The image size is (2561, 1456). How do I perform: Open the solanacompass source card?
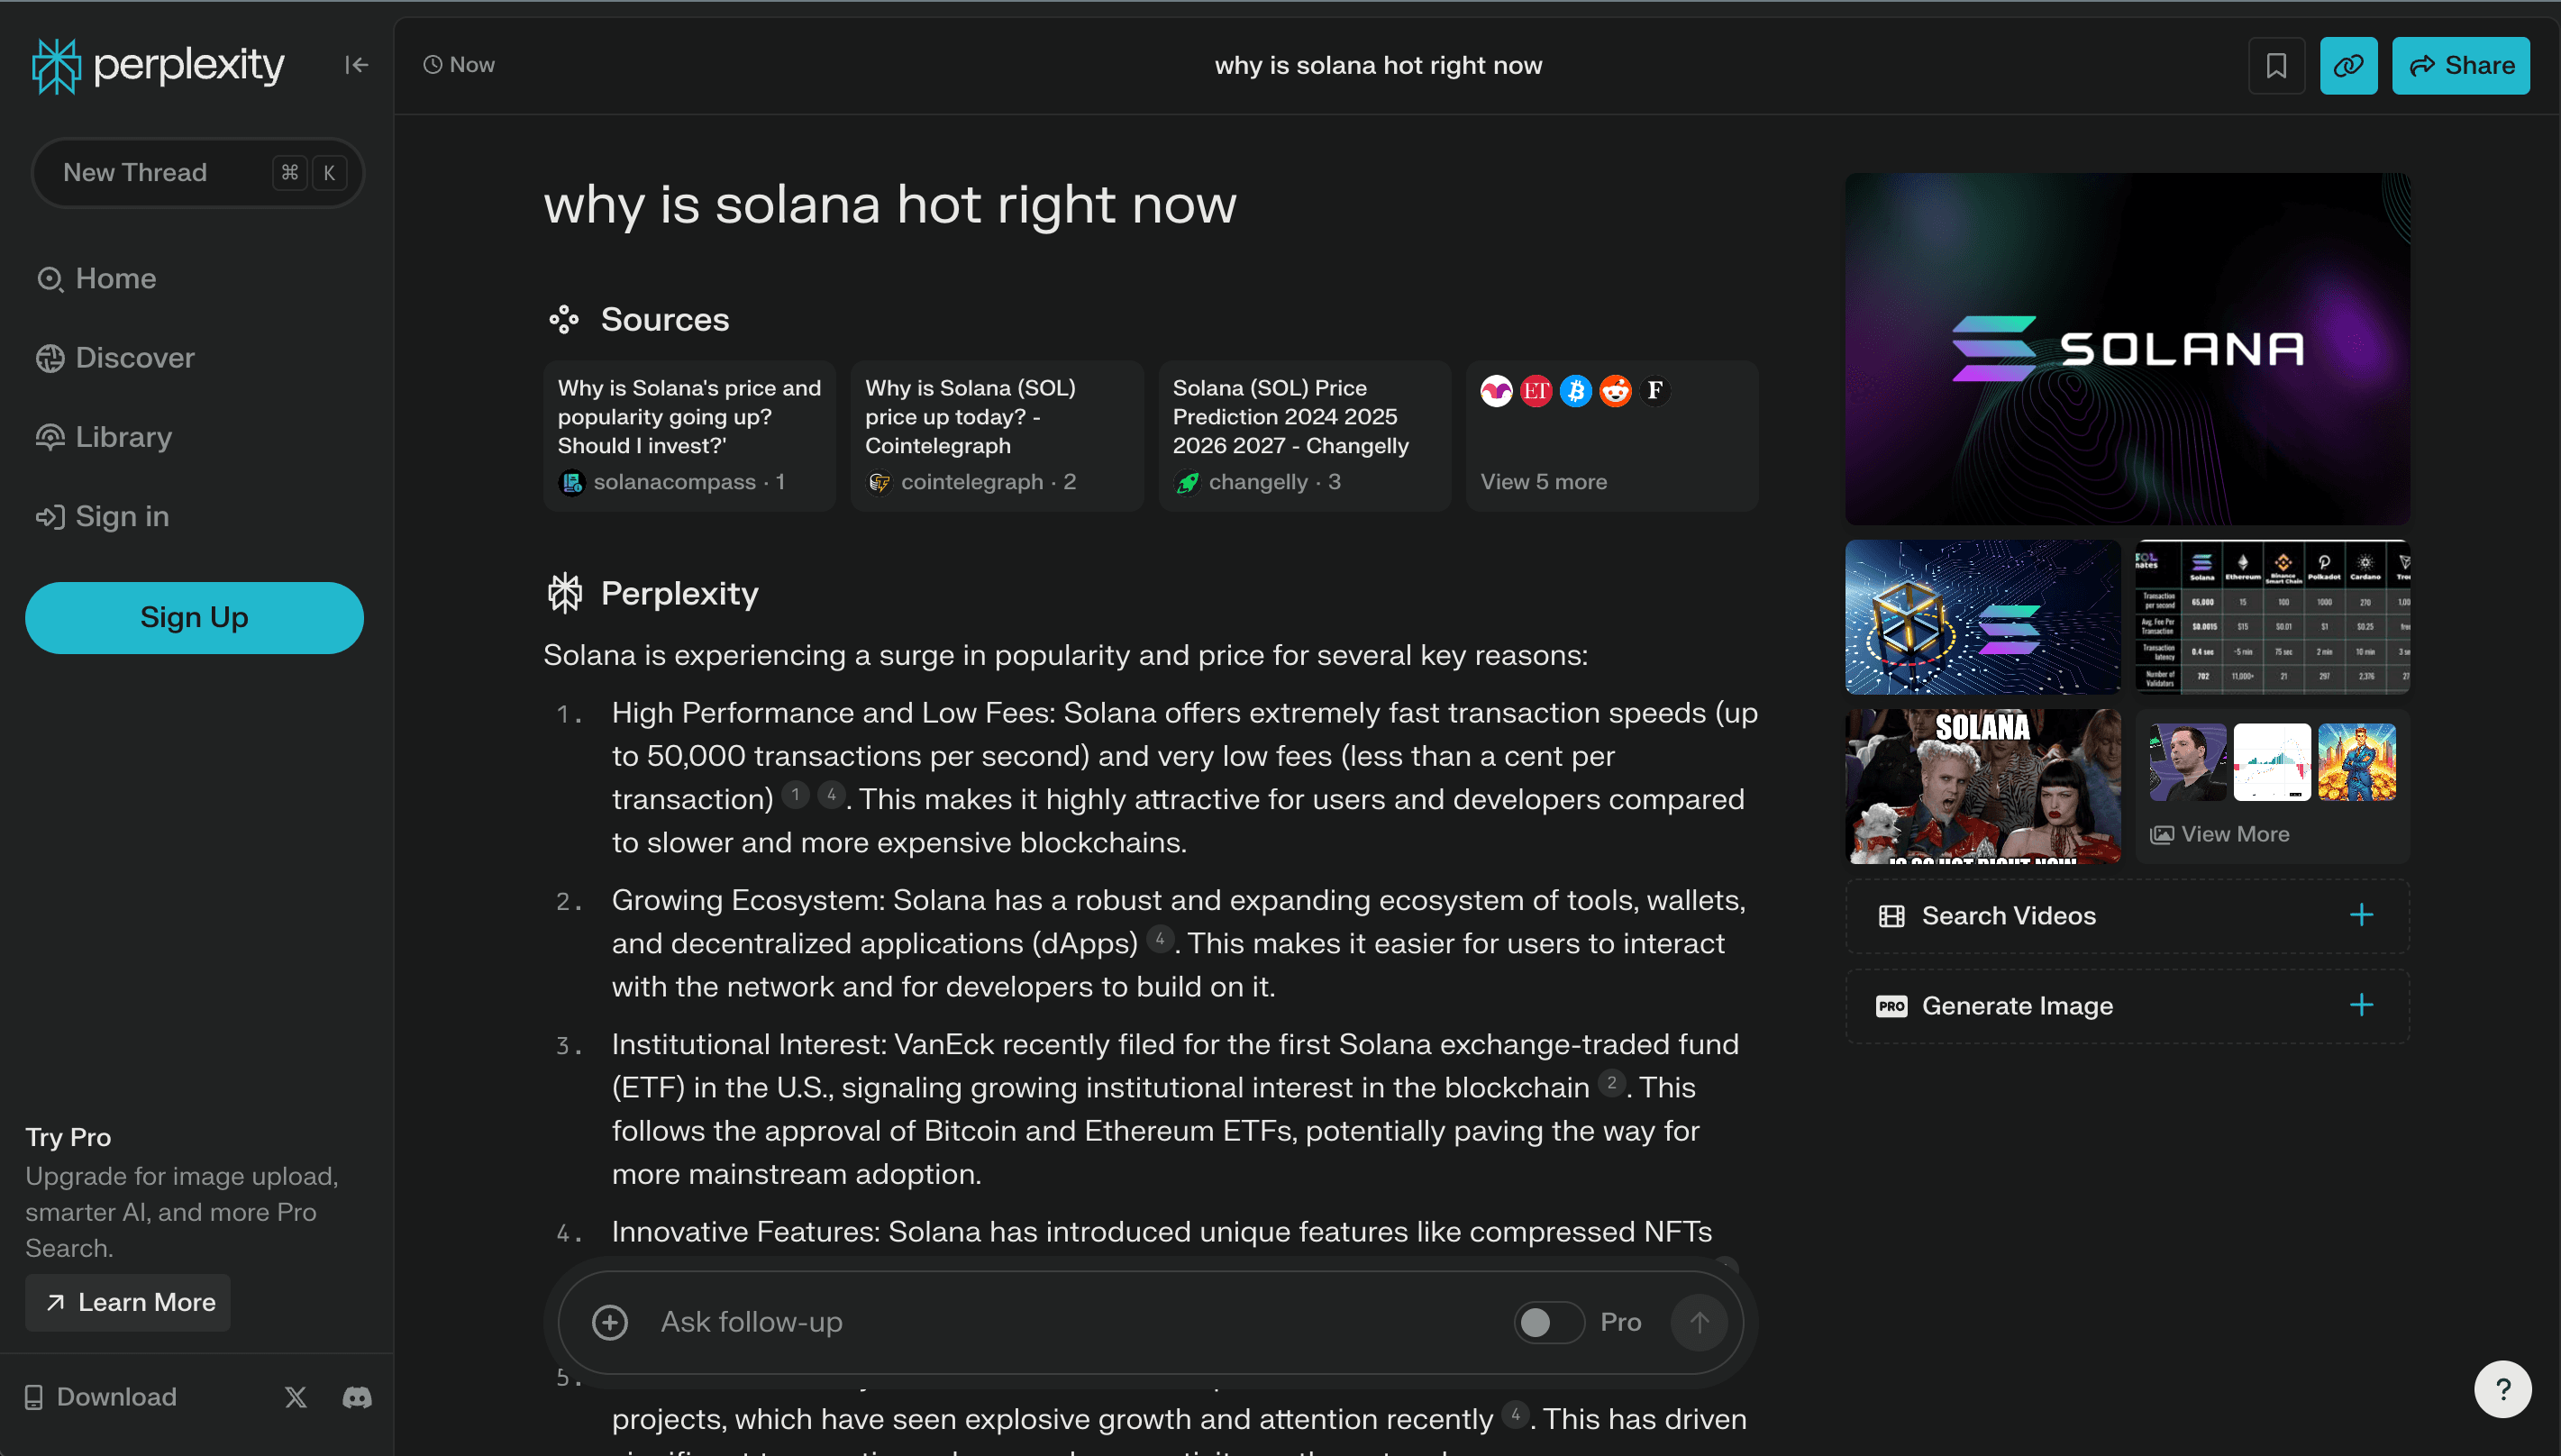click(x=690, y=436)
